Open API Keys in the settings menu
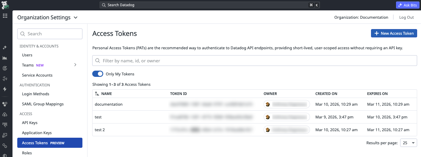This screenshot has width=421, height=157. (30, 123)
